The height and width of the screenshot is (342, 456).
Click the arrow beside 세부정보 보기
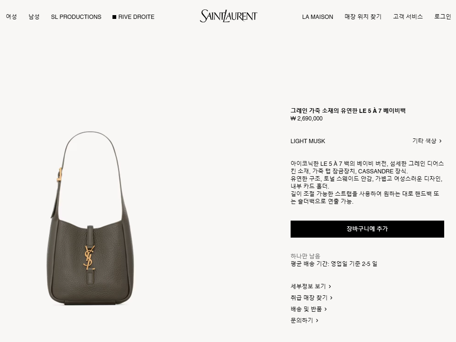click(x=330, y=286)
